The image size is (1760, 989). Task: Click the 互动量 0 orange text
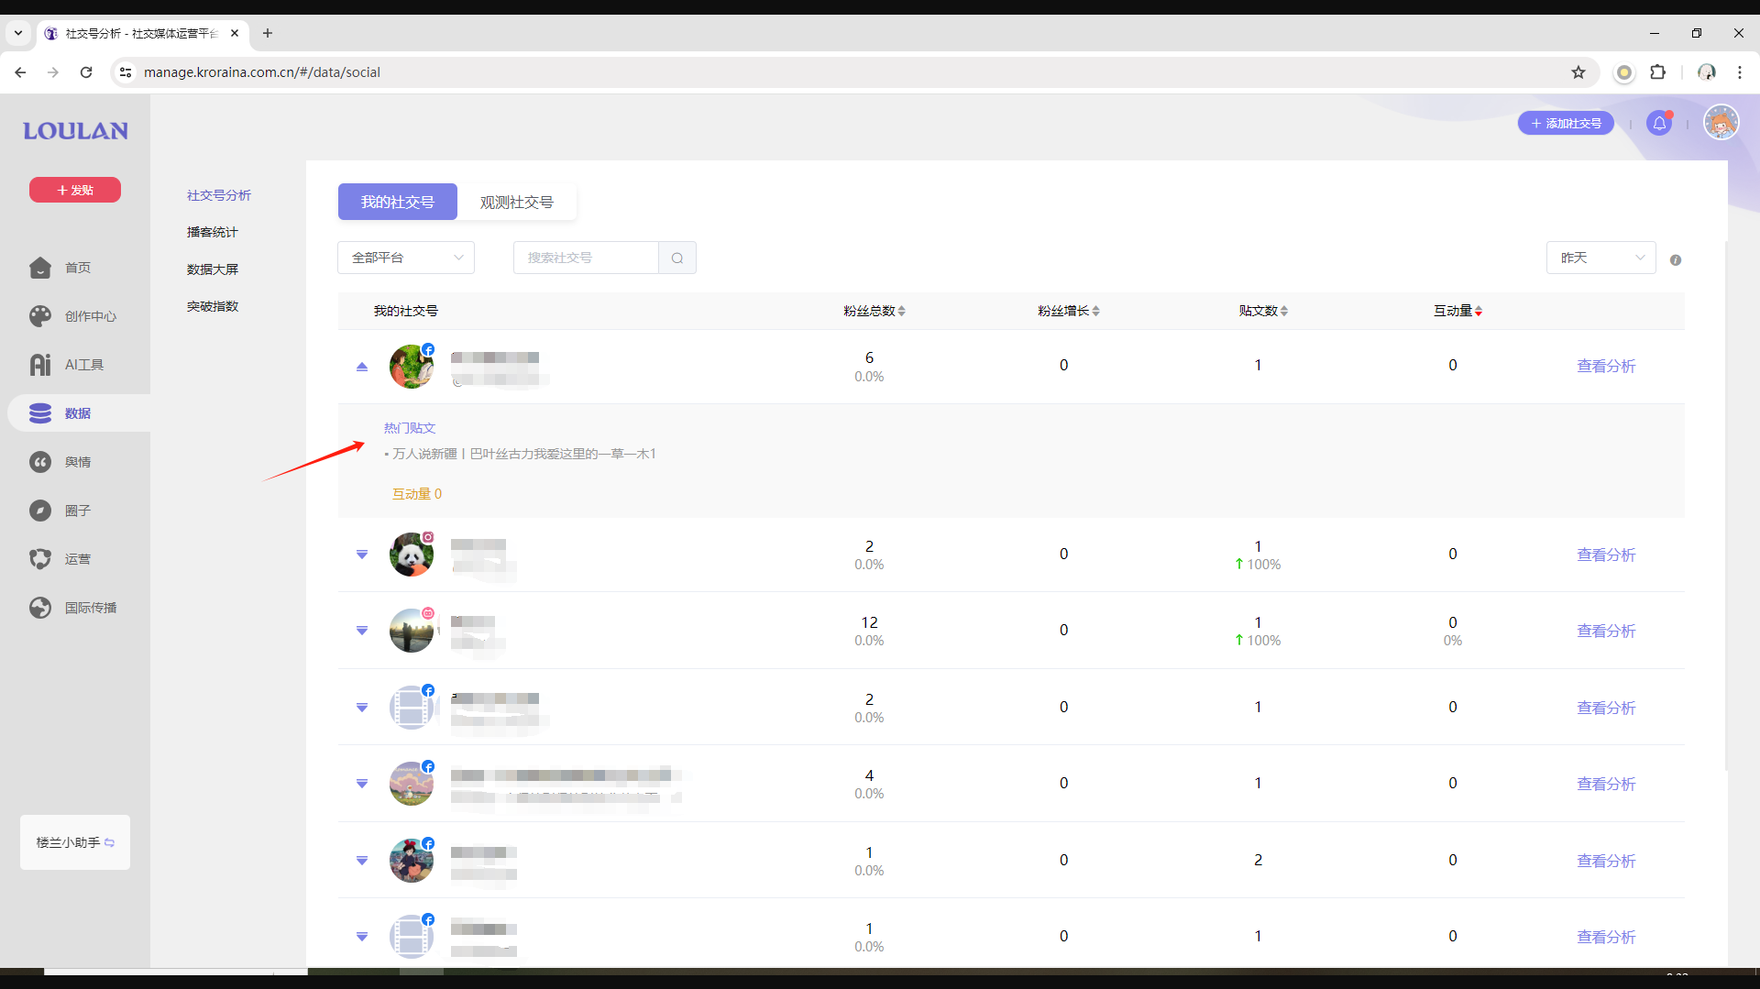[x=417, y=494]
